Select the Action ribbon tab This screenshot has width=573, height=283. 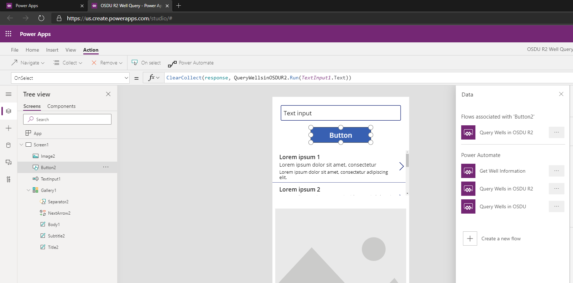point(91,50)
